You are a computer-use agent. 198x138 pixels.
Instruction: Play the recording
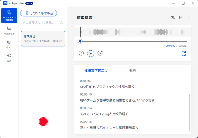[91, 53]
